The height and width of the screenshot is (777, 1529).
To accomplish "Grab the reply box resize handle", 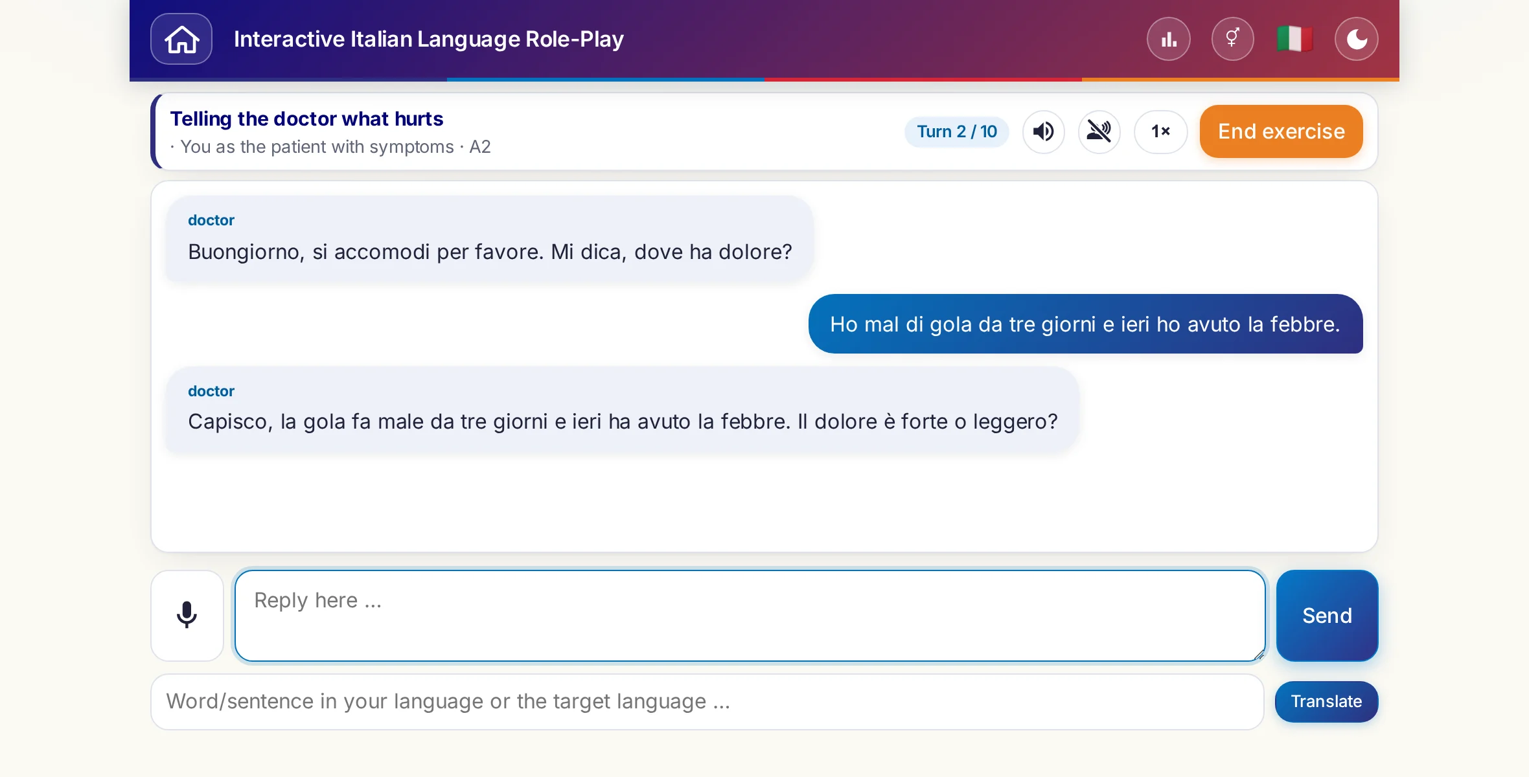I will click(x=1258, y=655).
